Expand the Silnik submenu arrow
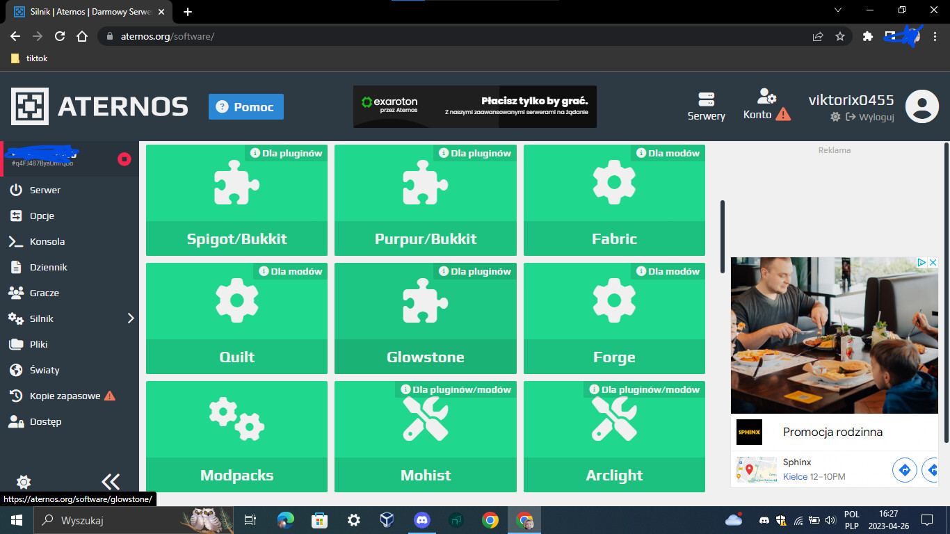 click(x=131, y=318)
